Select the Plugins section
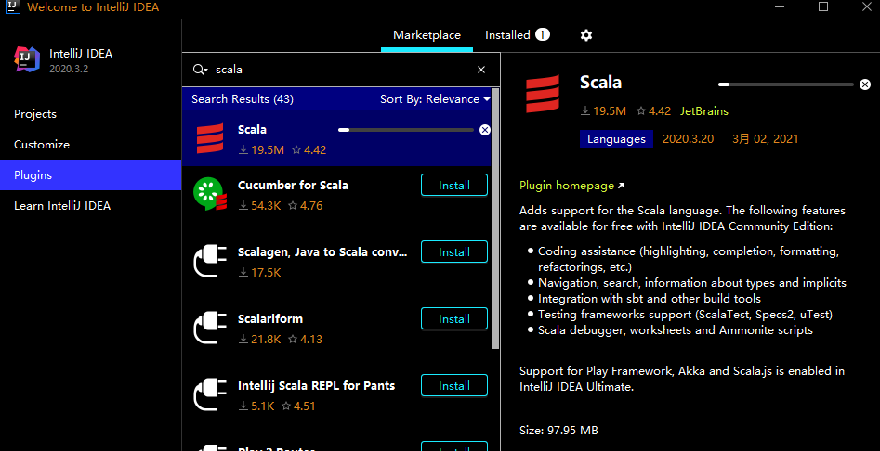Viewport: 880px width, 451px height. click(90, 175)
